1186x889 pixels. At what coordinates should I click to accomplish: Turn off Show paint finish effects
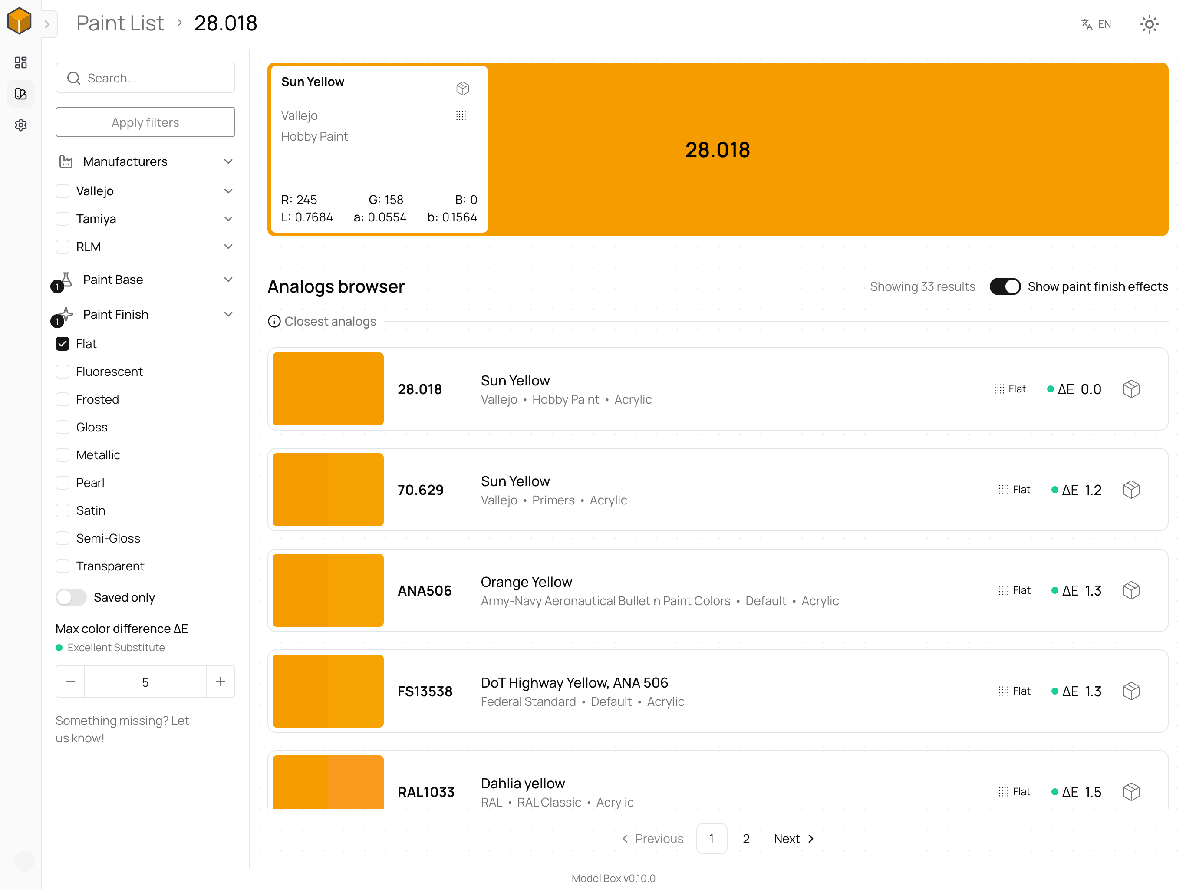(x=1004, y=286)
